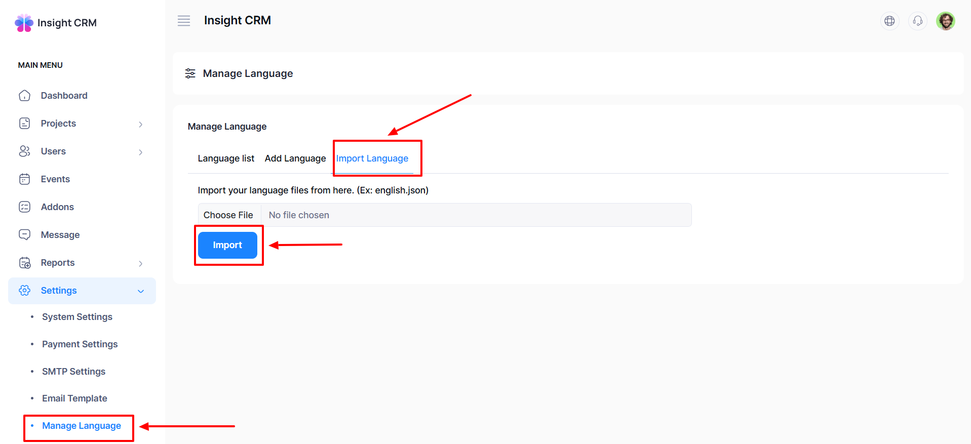
Task: Open the globe language selector icon
Action: 889,21
